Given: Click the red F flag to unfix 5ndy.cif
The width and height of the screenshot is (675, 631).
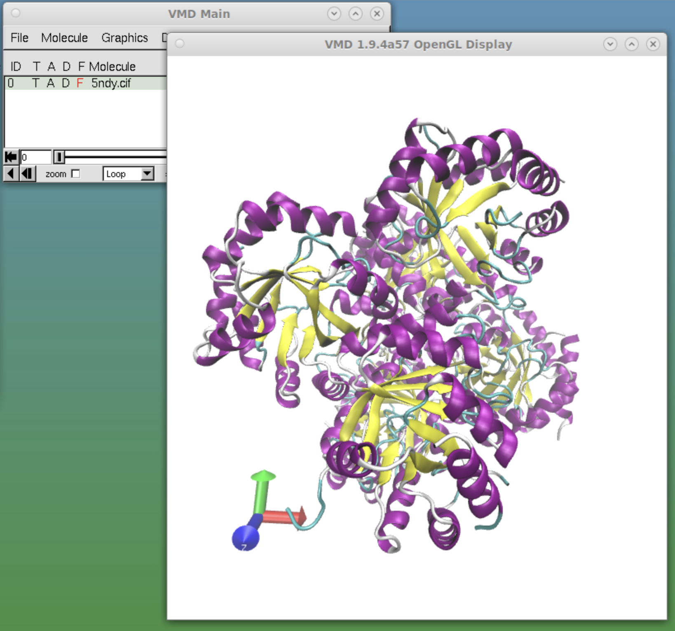Looking at the screenshot, I should [x=80, y=83].
